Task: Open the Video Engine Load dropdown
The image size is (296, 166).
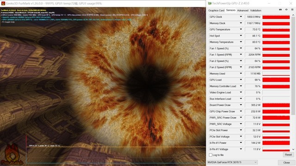Action: pyautogui.click(x=241, y=92)
